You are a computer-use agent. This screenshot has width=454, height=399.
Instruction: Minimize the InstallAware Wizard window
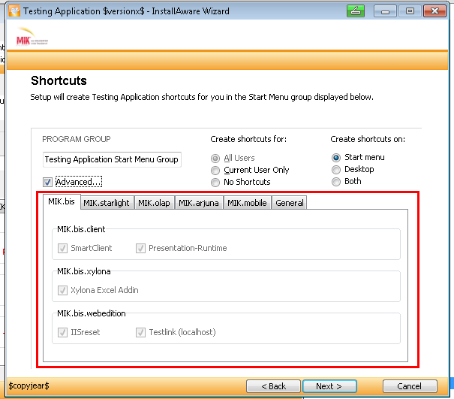click(386, 11)
